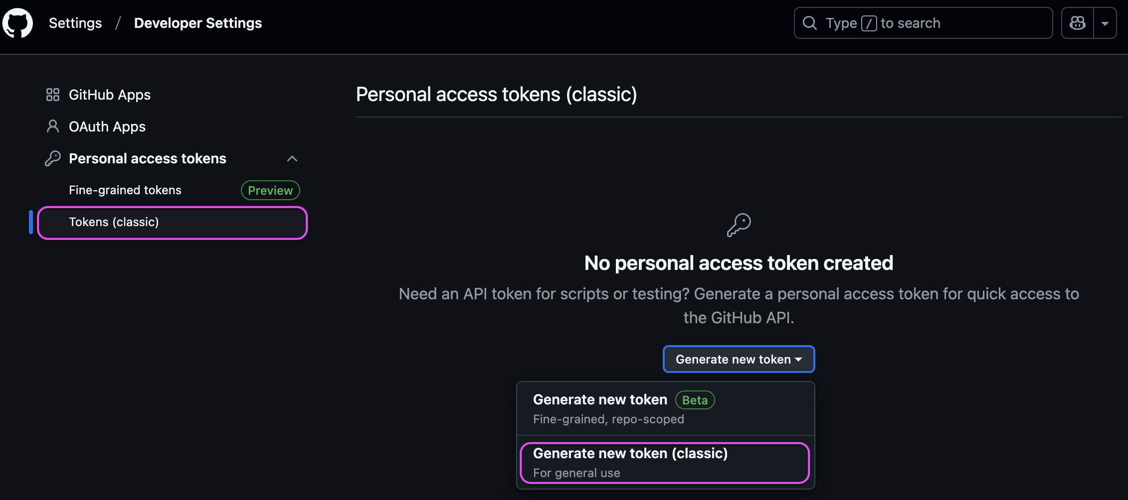Click the key icon beside Personal access tokens
Image resolution: width=1128 pixels, height=500 pixels.
53,158
